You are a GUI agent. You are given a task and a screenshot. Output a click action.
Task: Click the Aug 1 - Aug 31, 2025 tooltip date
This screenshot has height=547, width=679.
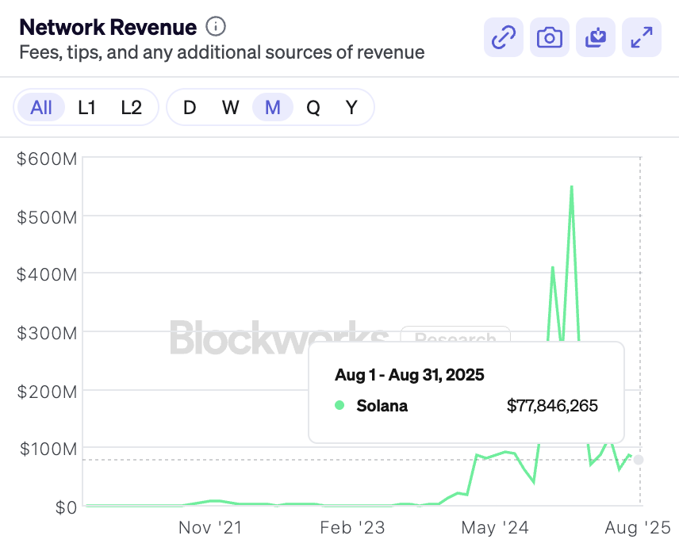409,375
